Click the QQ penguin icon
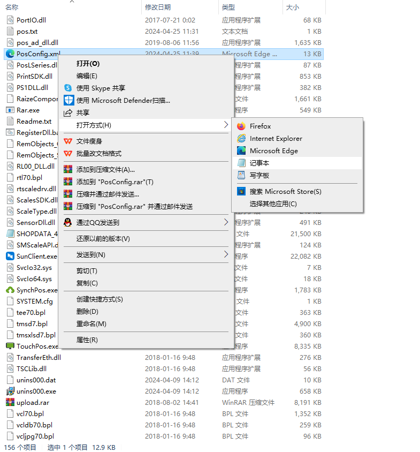Image resolution: width=420 pixels, height=452 pixels. point(68,222)
